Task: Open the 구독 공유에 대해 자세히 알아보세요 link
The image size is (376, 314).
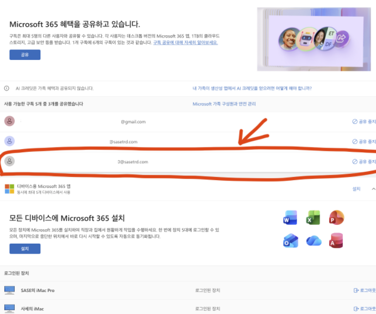Action: click(x=185, y=43)
